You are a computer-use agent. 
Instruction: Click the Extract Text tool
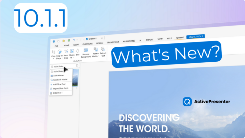tap(103, 52)
